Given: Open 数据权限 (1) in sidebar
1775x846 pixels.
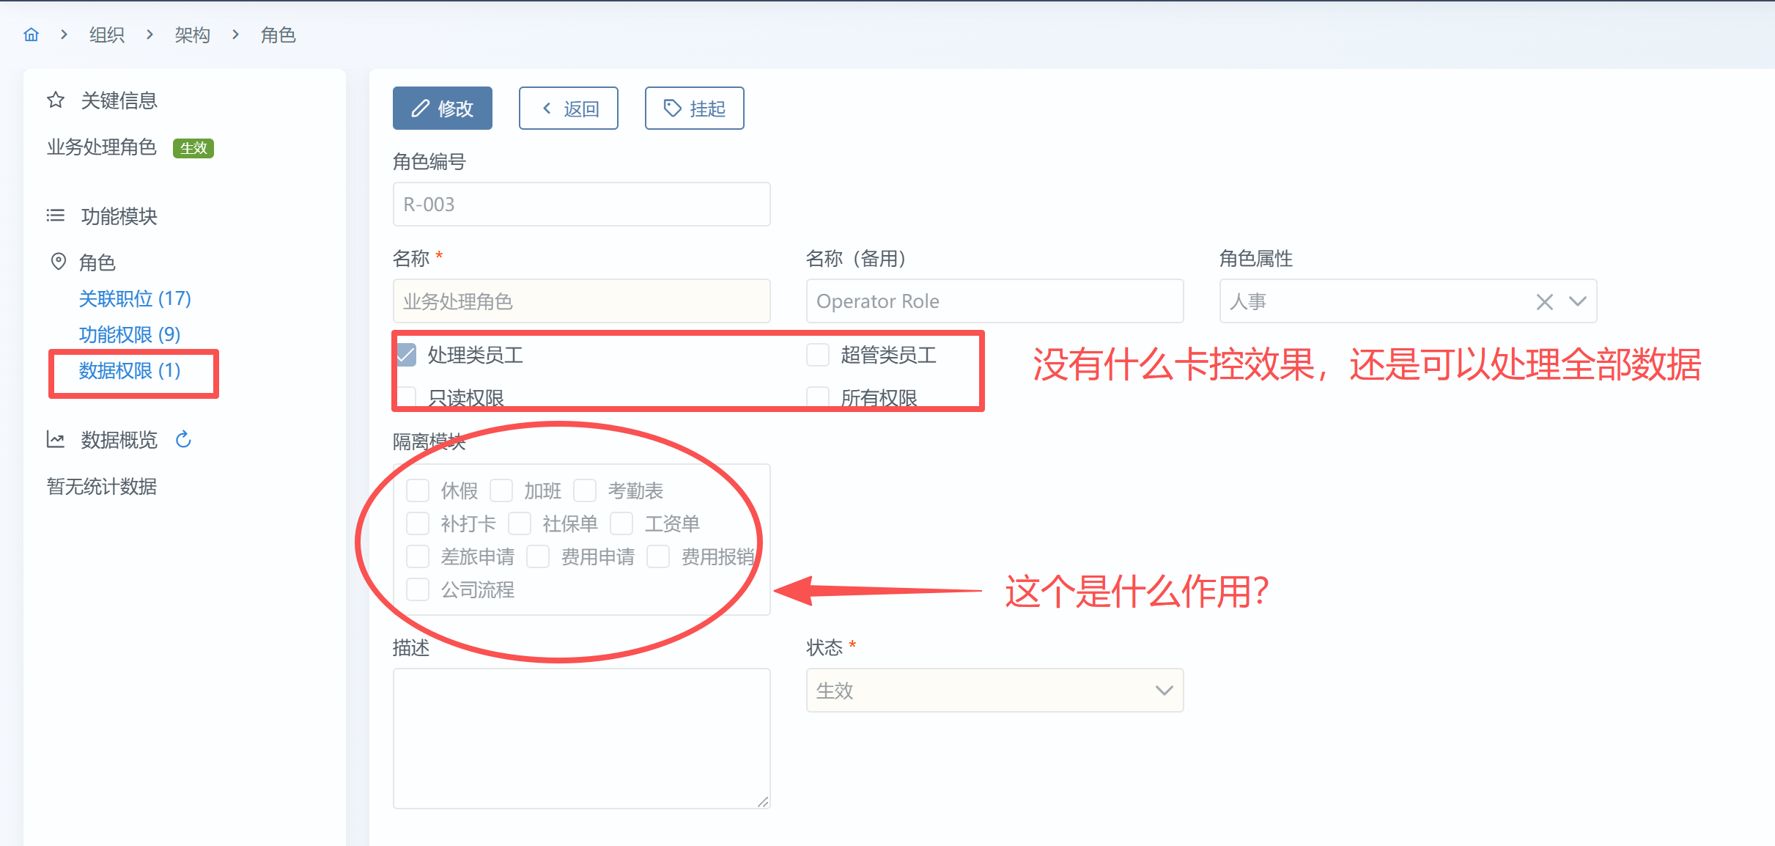Looking at the screenshot, I should click(x=130, y=370).
